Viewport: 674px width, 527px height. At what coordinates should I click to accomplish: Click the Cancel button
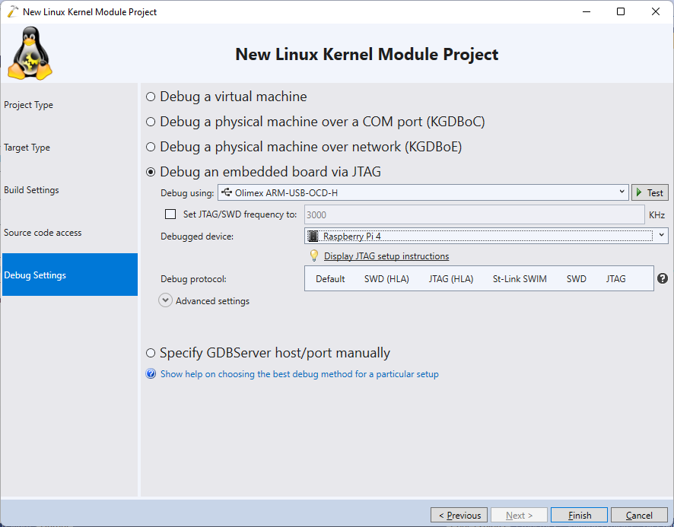pos(639,515)
